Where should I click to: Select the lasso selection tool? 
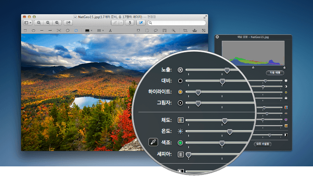tap(156, 31)
